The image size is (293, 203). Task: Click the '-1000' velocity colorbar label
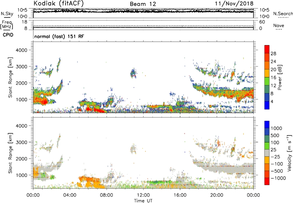point(278,178)
